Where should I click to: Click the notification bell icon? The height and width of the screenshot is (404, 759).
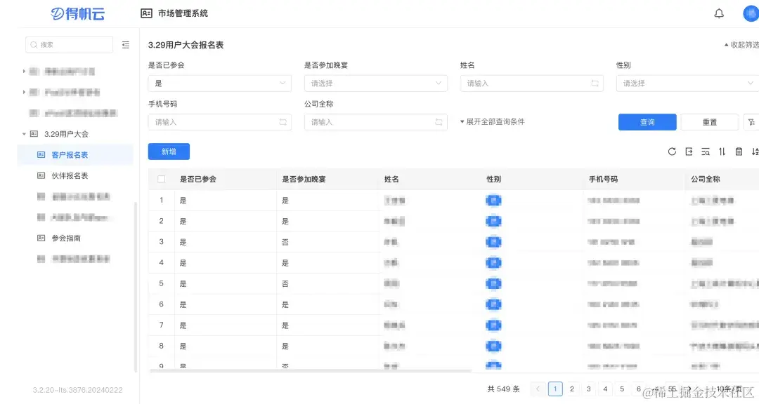pyautogui.click(x=719, y=13)
